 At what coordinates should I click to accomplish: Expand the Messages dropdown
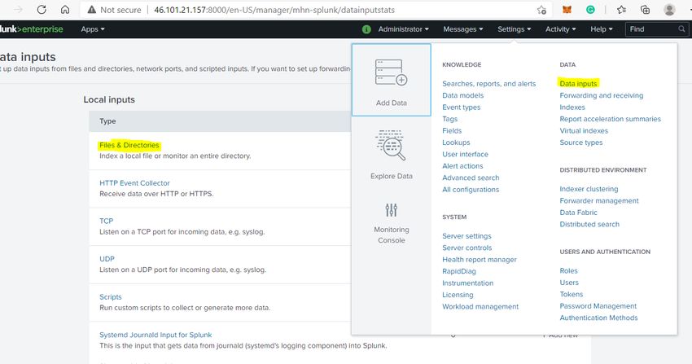coord(463,29)
